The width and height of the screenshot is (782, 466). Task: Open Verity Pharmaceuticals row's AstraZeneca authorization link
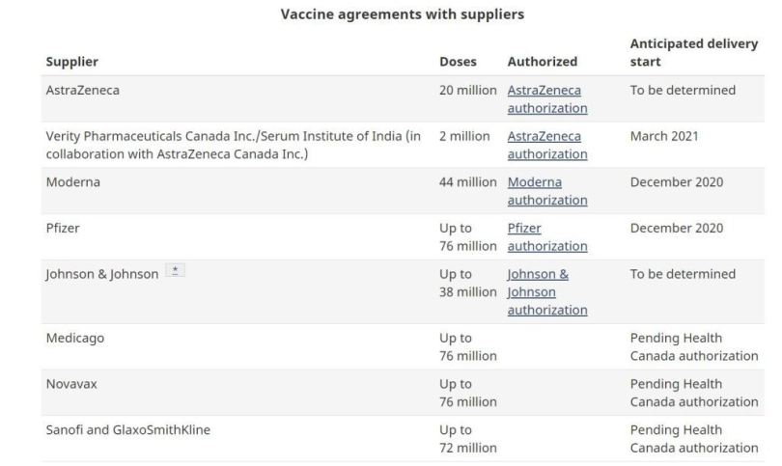coord(545,145)
